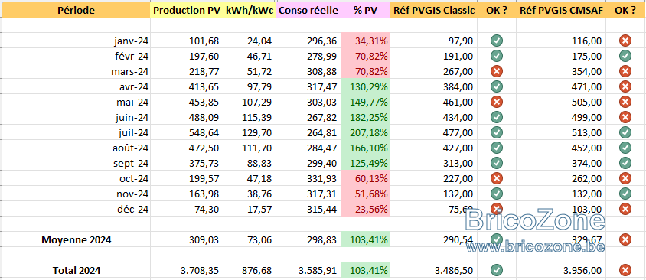The image size is (646, 280).
Task: Select the 207,18% cell for juil-24
Action: tap(365, 132)
